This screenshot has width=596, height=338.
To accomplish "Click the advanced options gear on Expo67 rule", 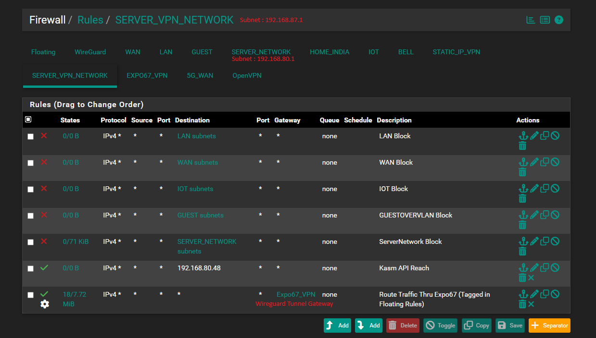I will click(x=45, y=304).
